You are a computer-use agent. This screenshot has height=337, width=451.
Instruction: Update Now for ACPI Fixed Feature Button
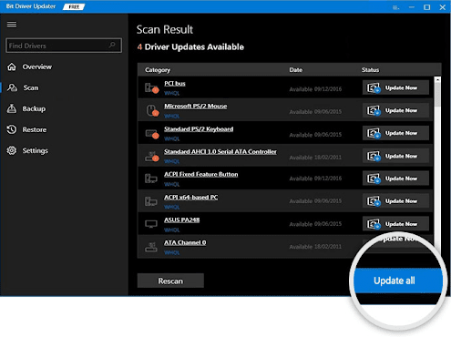tap(395, 179)
